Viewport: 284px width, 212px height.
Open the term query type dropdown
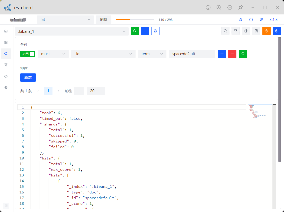point(152,54)
